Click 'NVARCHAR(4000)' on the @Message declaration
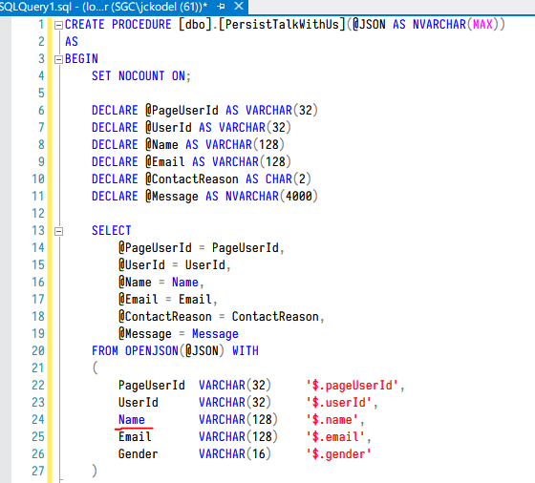 [x=271, y=197]
